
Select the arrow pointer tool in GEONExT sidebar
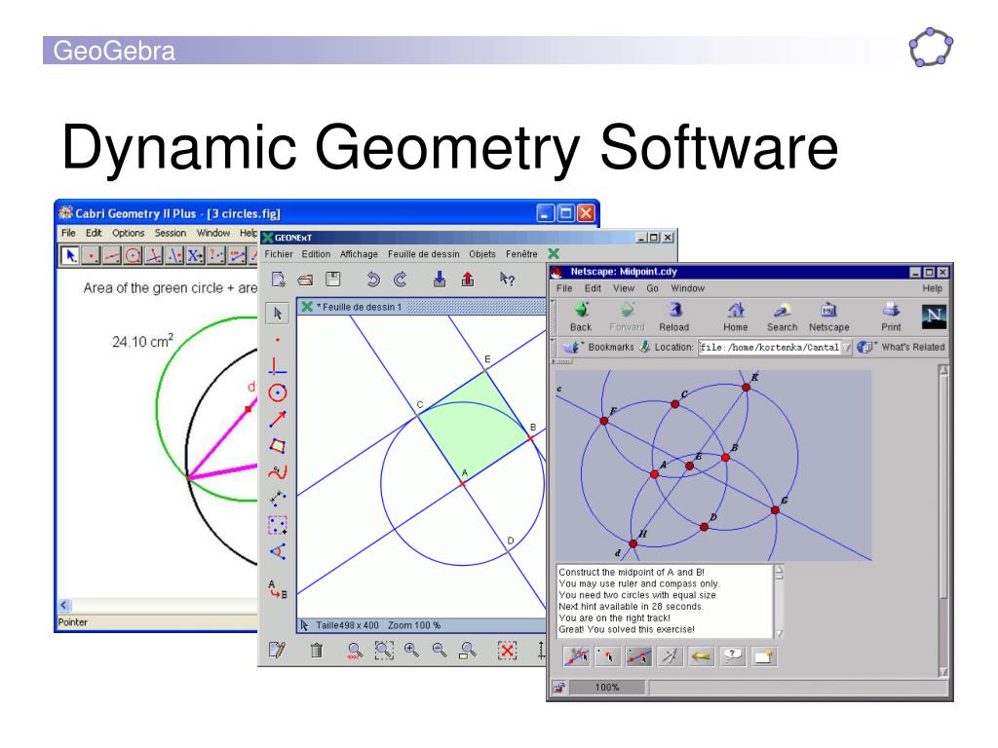[277, 314]
